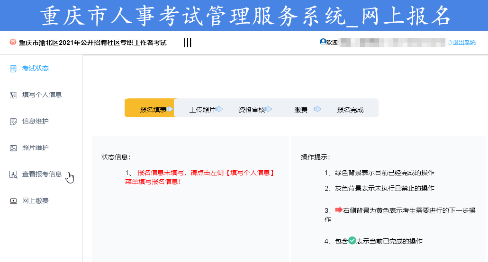Click the 信息维护 edit icon
The height and width of the screenshot is (262, 488).
13,122
